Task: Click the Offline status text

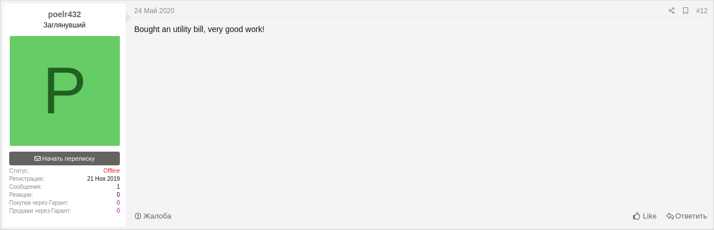Action: click(111, 171)
